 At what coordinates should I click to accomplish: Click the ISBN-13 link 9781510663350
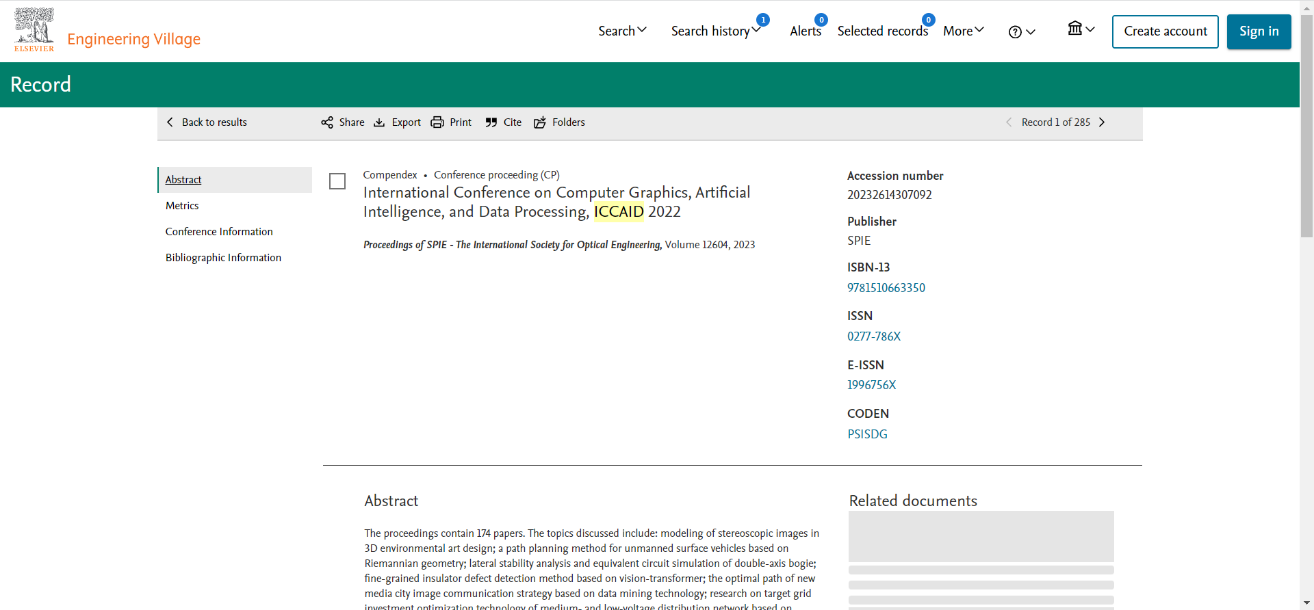click(886, 288)
